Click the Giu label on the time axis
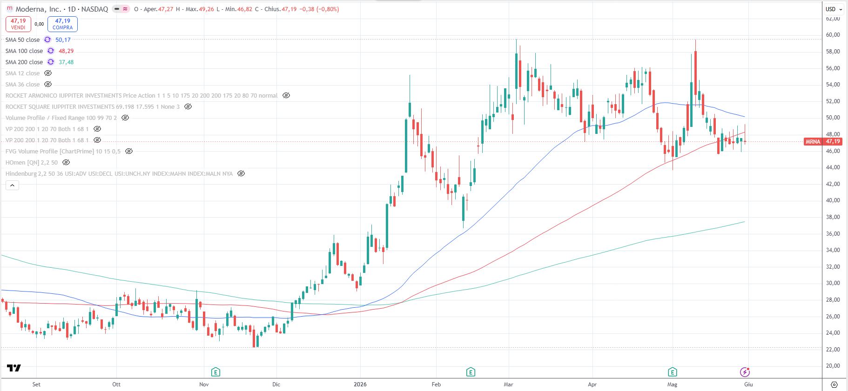The height and width of the screenshot is (391, 848). 748,384
